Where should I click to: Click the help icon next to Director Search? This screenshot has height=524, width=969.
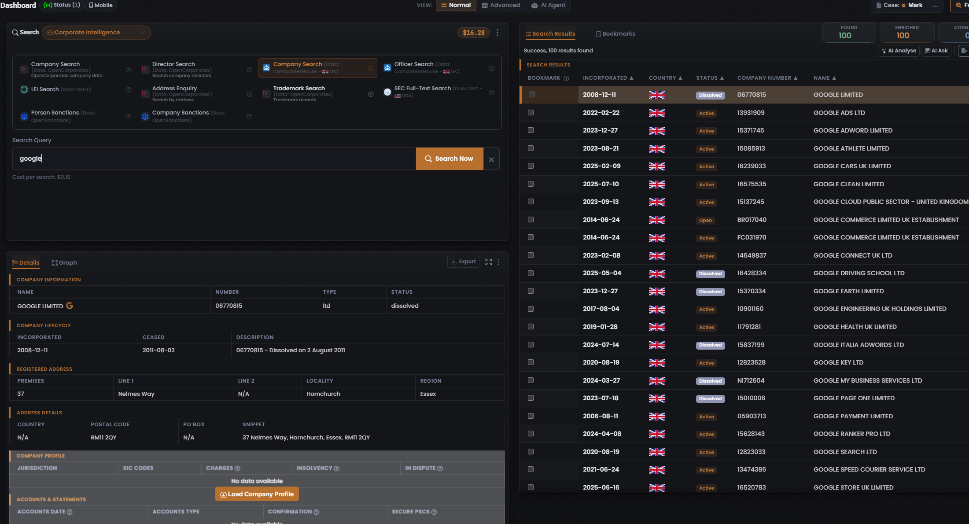pyautogui.click(x=250, y=70)
